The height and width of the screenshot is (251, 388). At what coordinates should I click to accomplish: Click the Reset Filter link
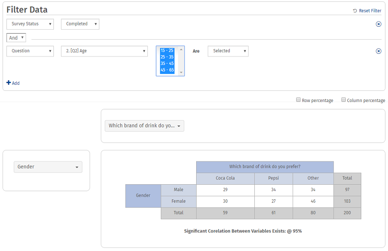point(370,11)
